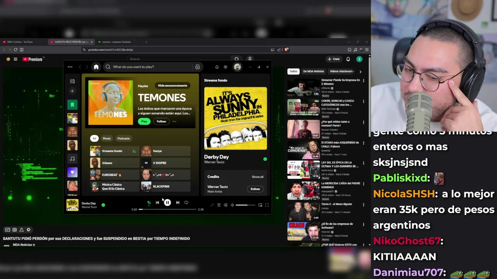Select the De MDA Noticias chip
This screenshot has width=497, height=279.
[313, 71]
